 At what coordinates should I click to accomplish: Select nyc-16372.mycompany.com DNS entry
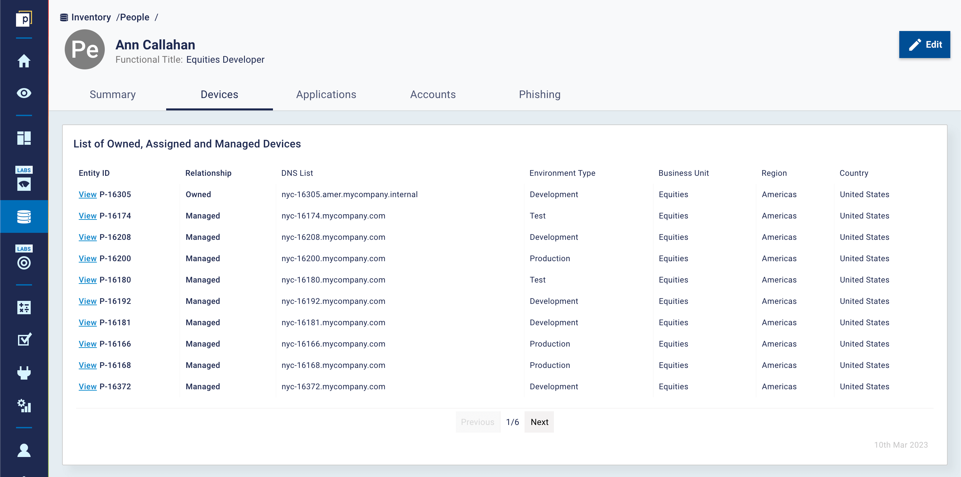(333, 386)
